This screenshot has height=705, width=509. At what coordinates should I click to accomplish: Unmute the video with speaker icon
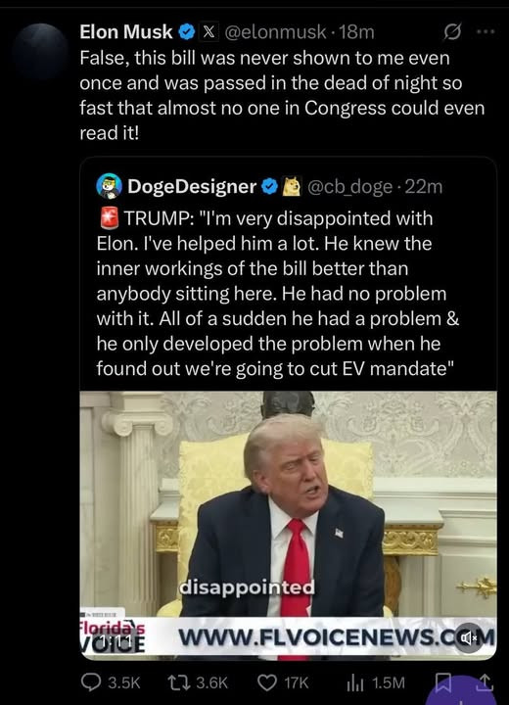click(x=468, y=637)
